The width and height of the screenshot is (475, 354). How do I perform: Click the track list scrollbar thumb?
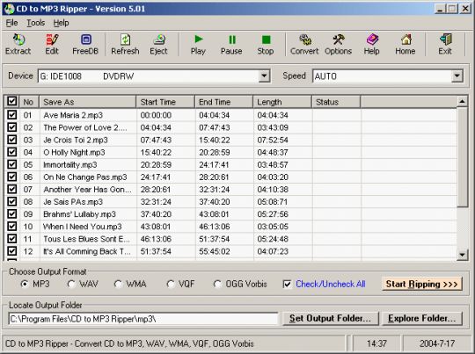[463, 157]
